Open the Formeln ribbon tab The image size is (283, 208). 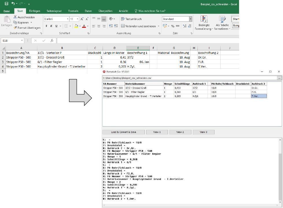(x=73, y=11)
